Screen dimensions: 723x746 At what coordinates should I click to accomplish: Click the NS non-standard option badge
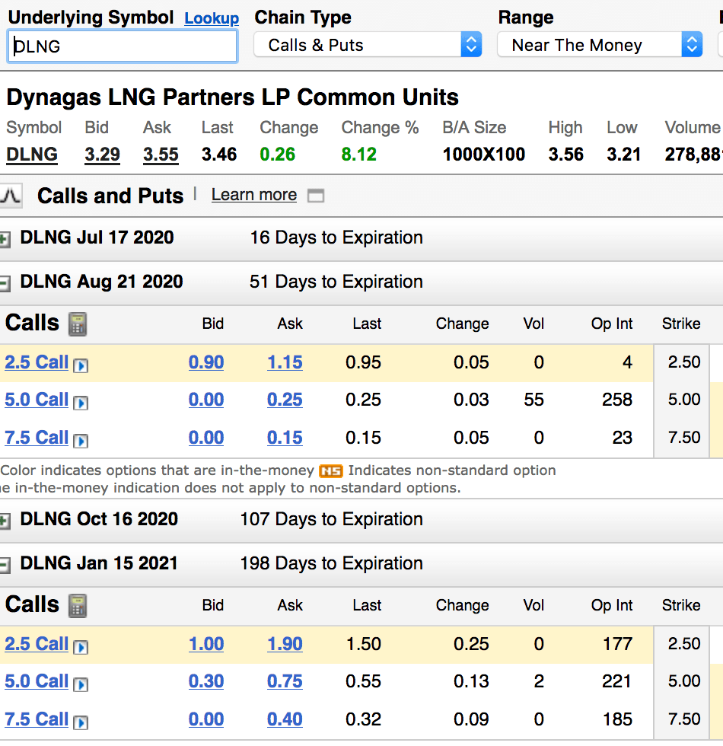[x=330, y=471]
